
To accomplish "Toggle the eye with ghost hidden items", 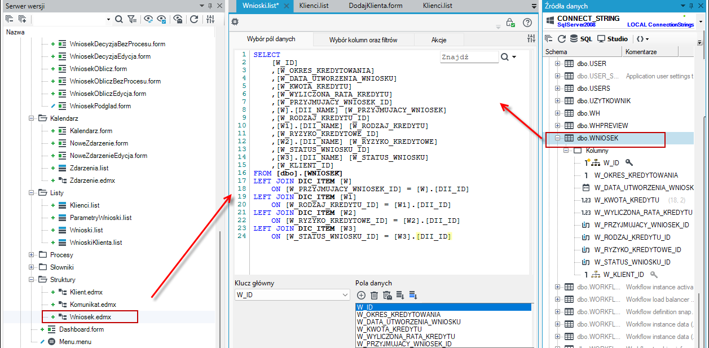I will [x=178, y=19].
